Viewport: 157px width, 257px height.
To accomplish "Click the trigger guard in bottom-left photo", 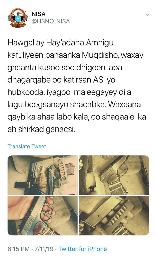I will (x=48, y=211).
